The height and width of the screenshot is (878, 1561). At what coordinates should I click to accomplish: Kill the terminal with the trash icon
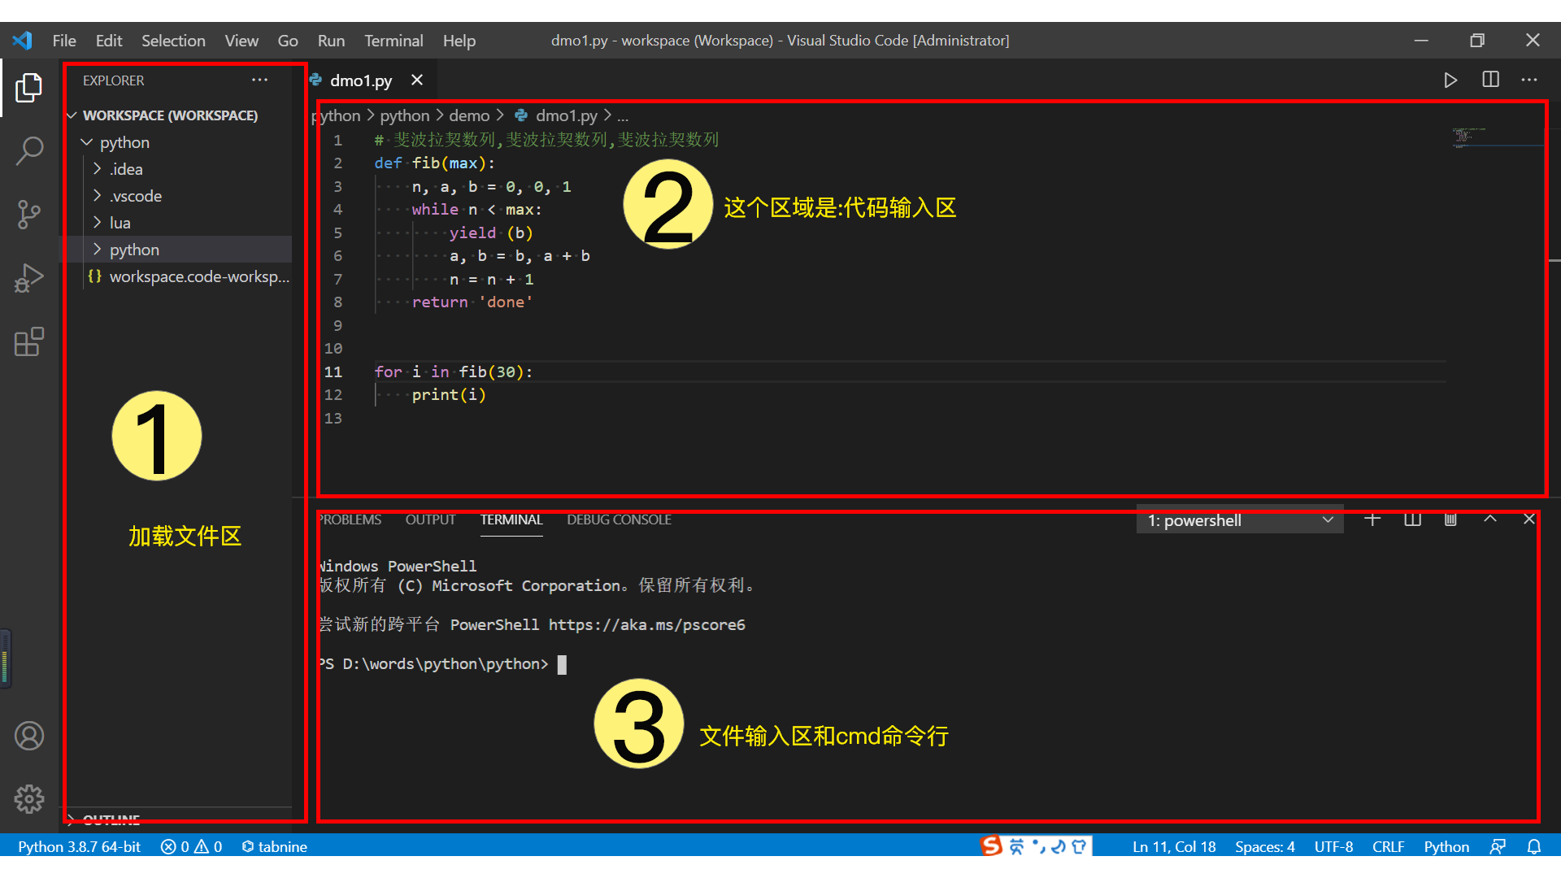pos(1450,519)
